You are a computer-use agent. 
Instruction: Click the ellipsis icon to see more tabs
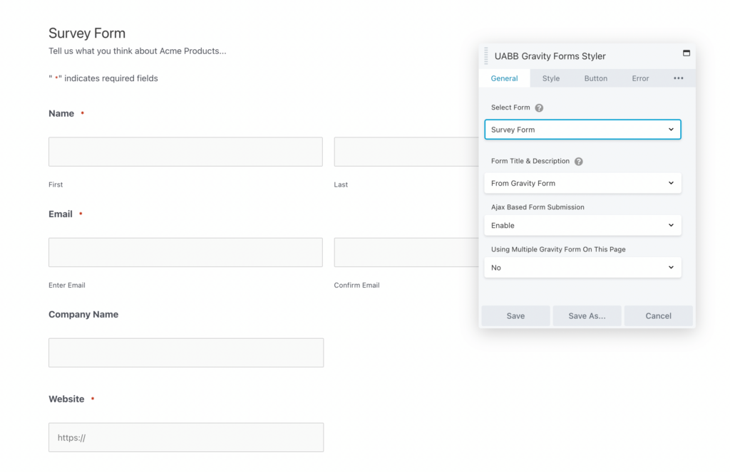click(678, 78)
